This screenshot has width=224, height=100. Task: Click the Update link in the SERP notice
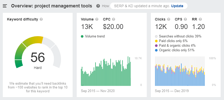[x=177, y=6]
